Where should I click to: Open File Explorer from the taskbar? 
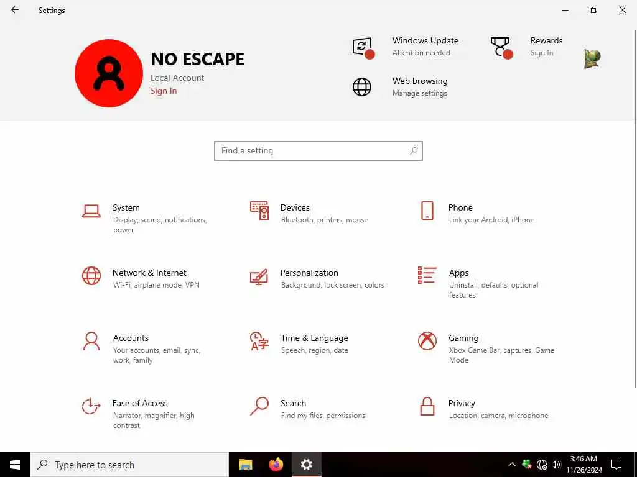tap(245, 465)
